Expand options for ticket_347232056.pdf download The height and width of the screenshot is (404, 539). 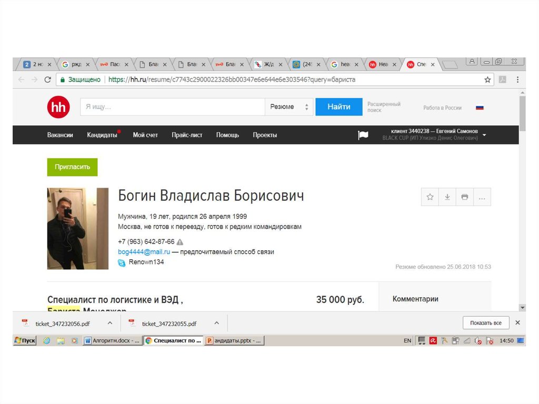tap(110, 323)
